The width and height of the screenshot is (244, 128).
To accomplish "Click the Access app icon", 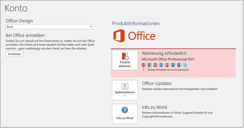I will (x=144, y=65).
